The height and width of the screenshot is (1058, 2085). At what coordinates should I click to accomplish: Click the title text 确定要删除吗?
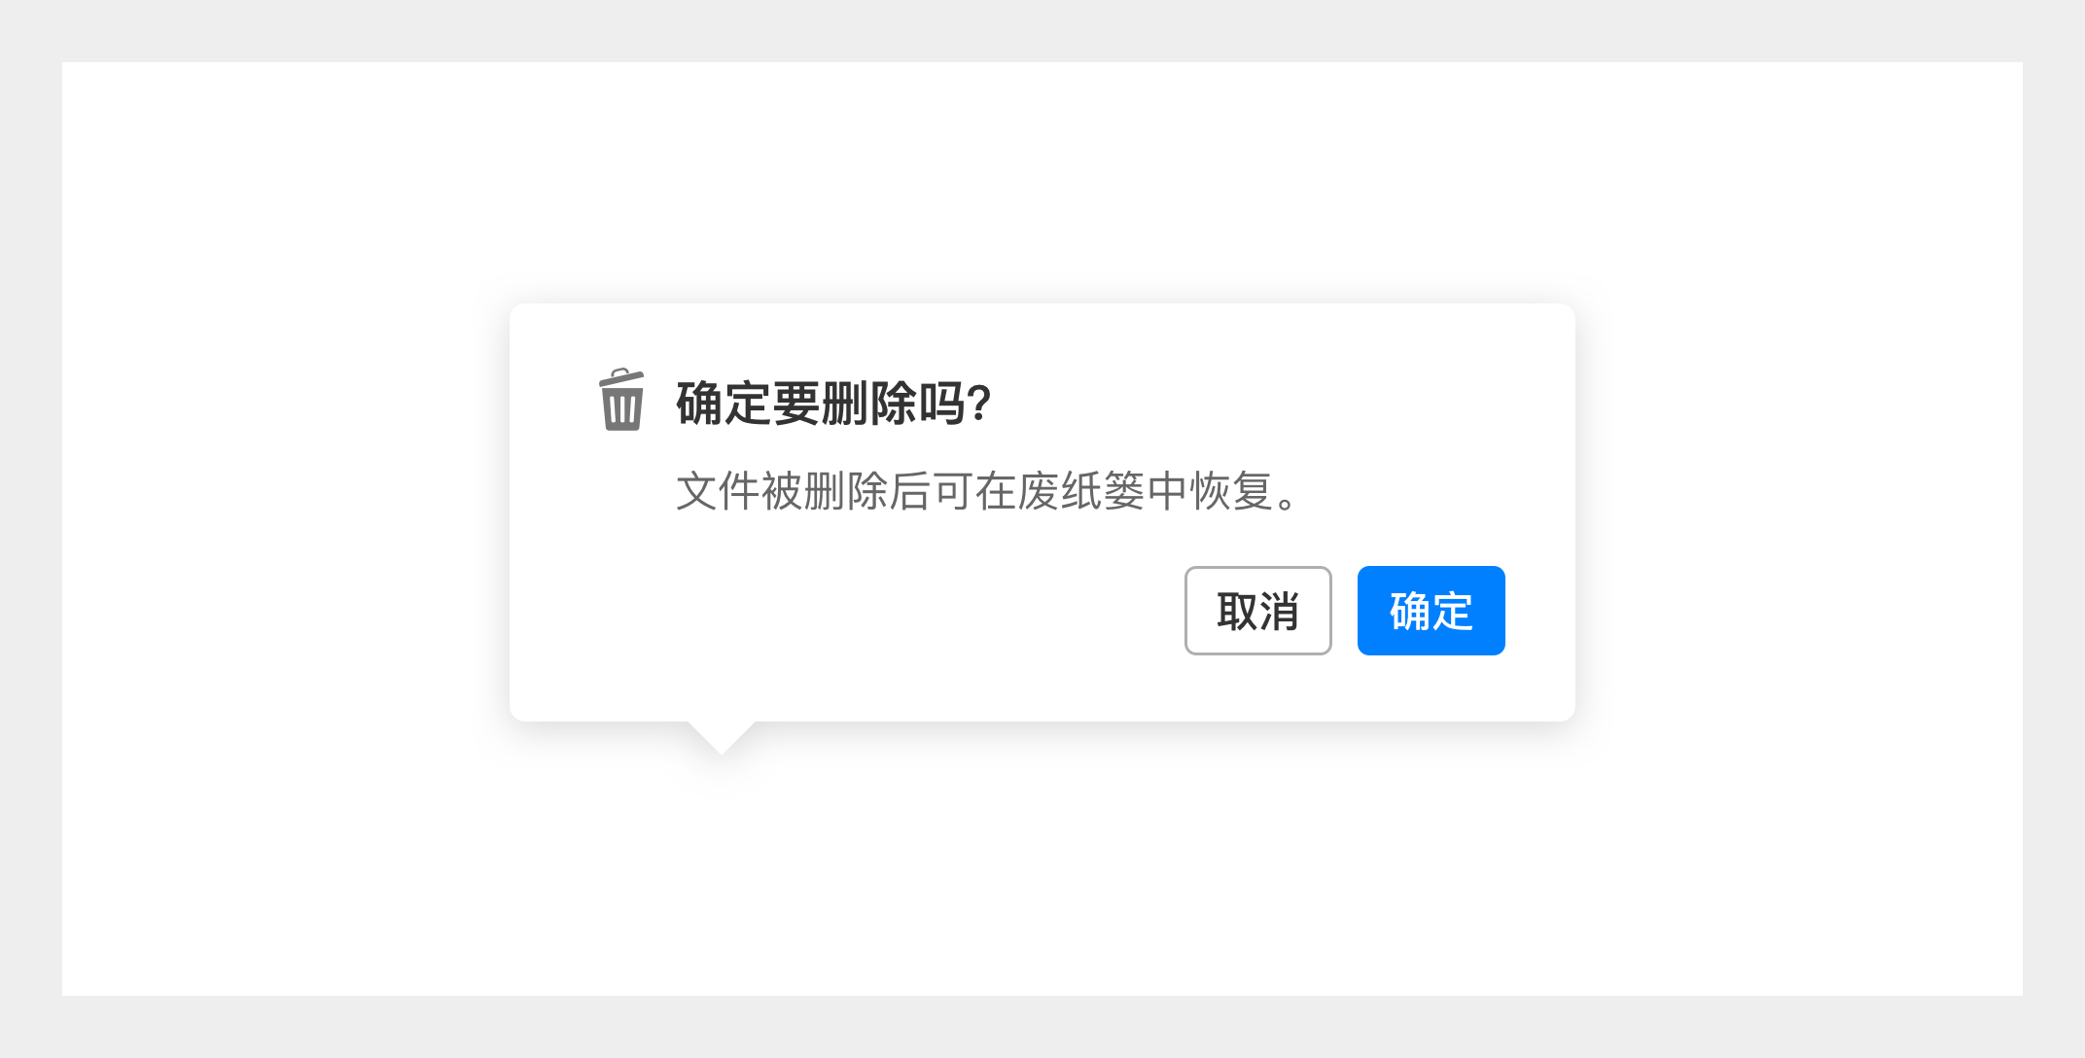[x=833, y=403]
